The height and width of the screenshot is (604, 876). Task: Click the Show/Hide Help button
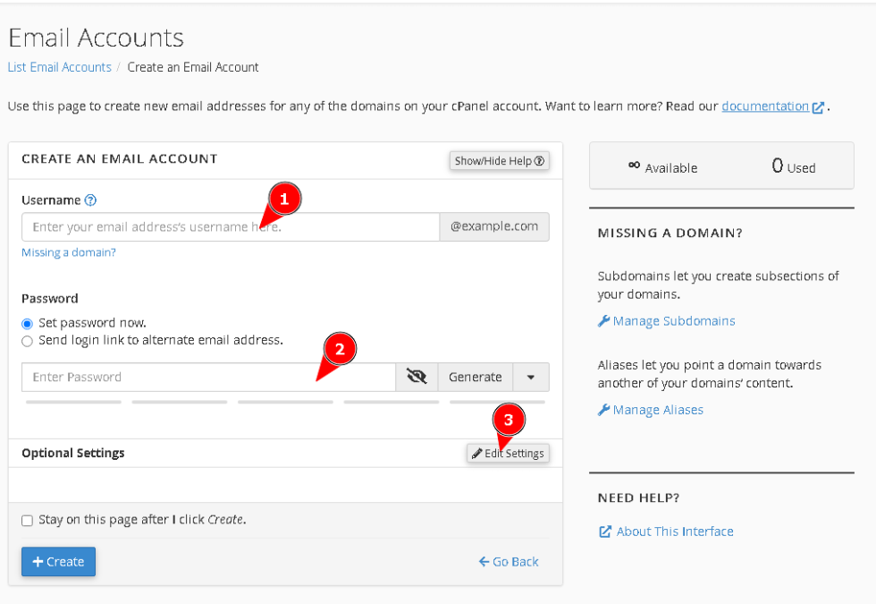499,160
